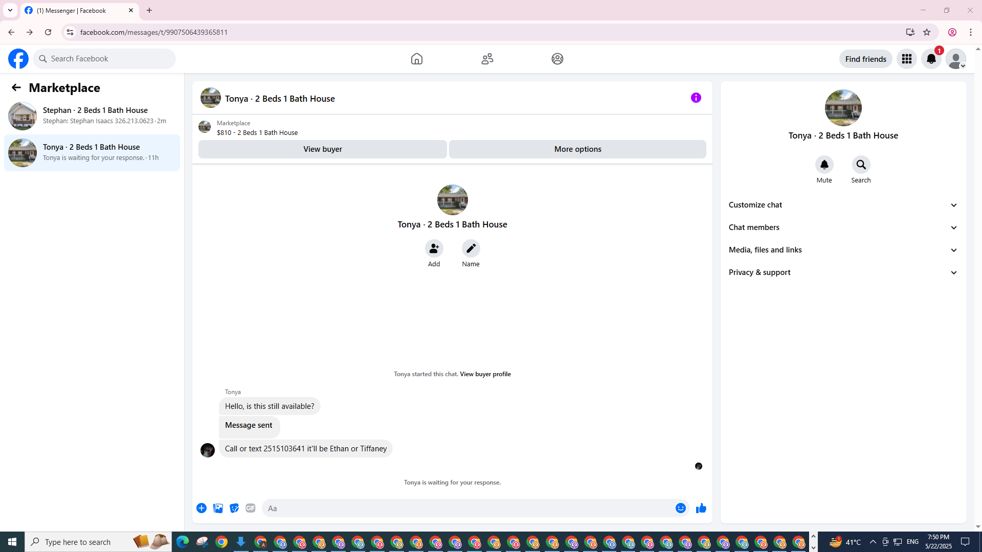
Task: Go forward one page in browser
Action: tap(30, 32)
